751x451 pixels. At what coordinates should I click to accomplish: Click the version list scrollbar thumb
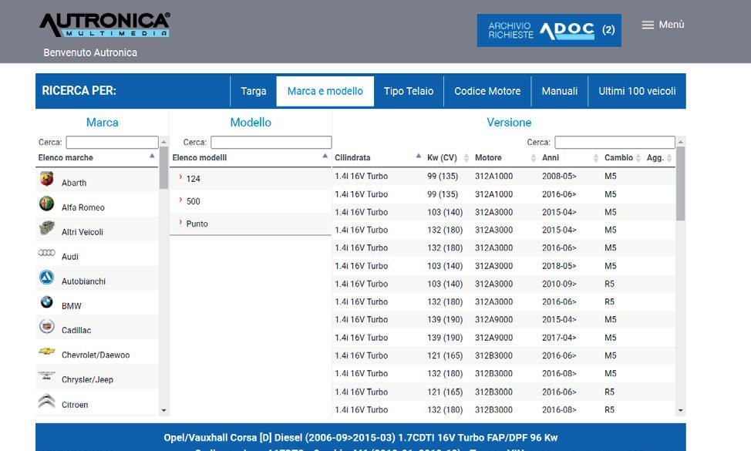pyautogui.click(x=680, y=183)
